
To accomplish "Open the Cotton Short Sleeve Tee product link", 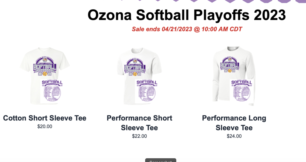I will pos(45,118).
